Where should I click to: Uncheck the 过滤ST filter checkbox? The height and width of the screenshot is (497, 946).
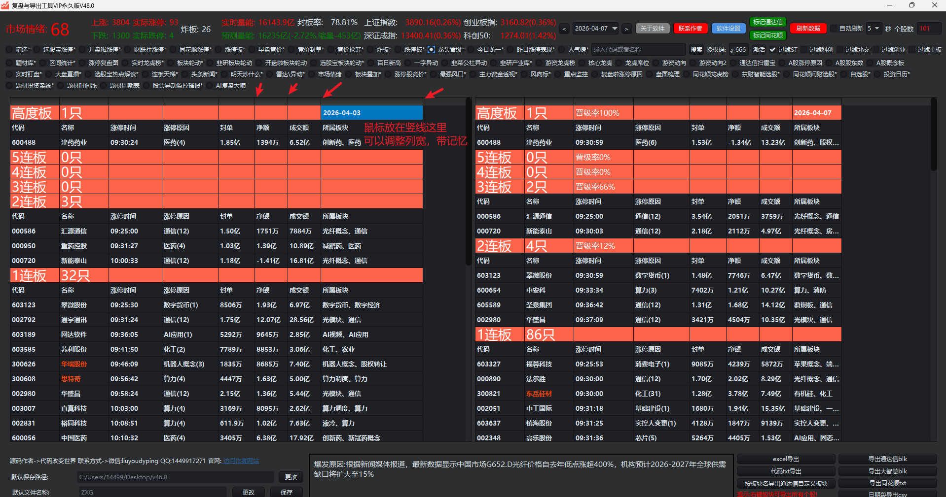pos(772,50)
